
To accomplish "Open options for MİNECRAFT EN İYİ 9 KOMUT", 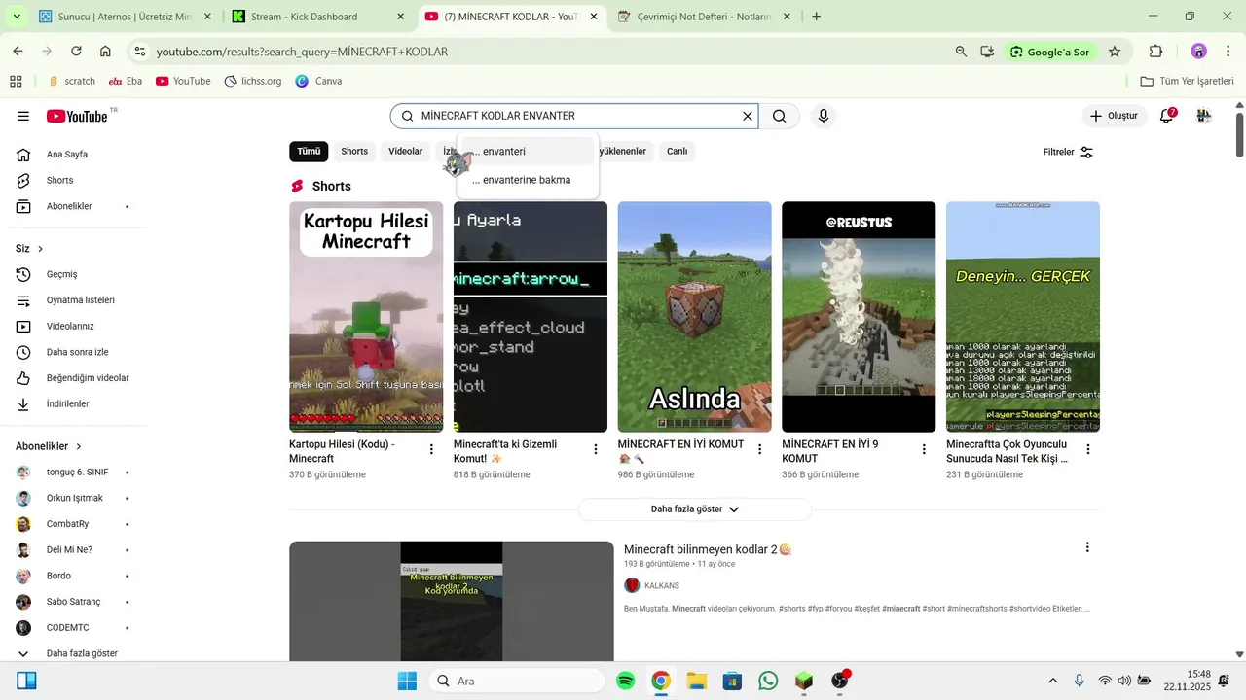I will (924, 449).
